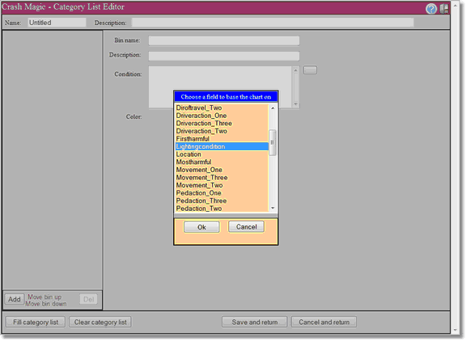Click page scrollbar up arrow at top right

point(455,5)
